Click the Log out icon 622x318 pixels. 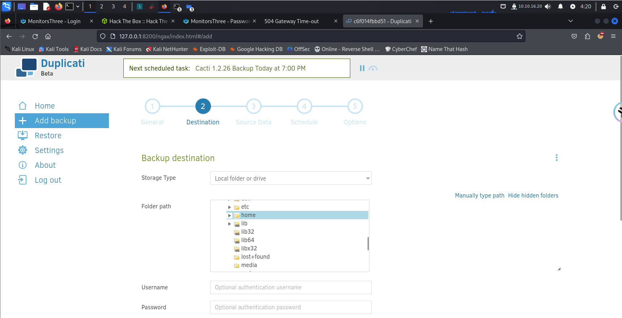pyautogui.click(x=23, y=180)
